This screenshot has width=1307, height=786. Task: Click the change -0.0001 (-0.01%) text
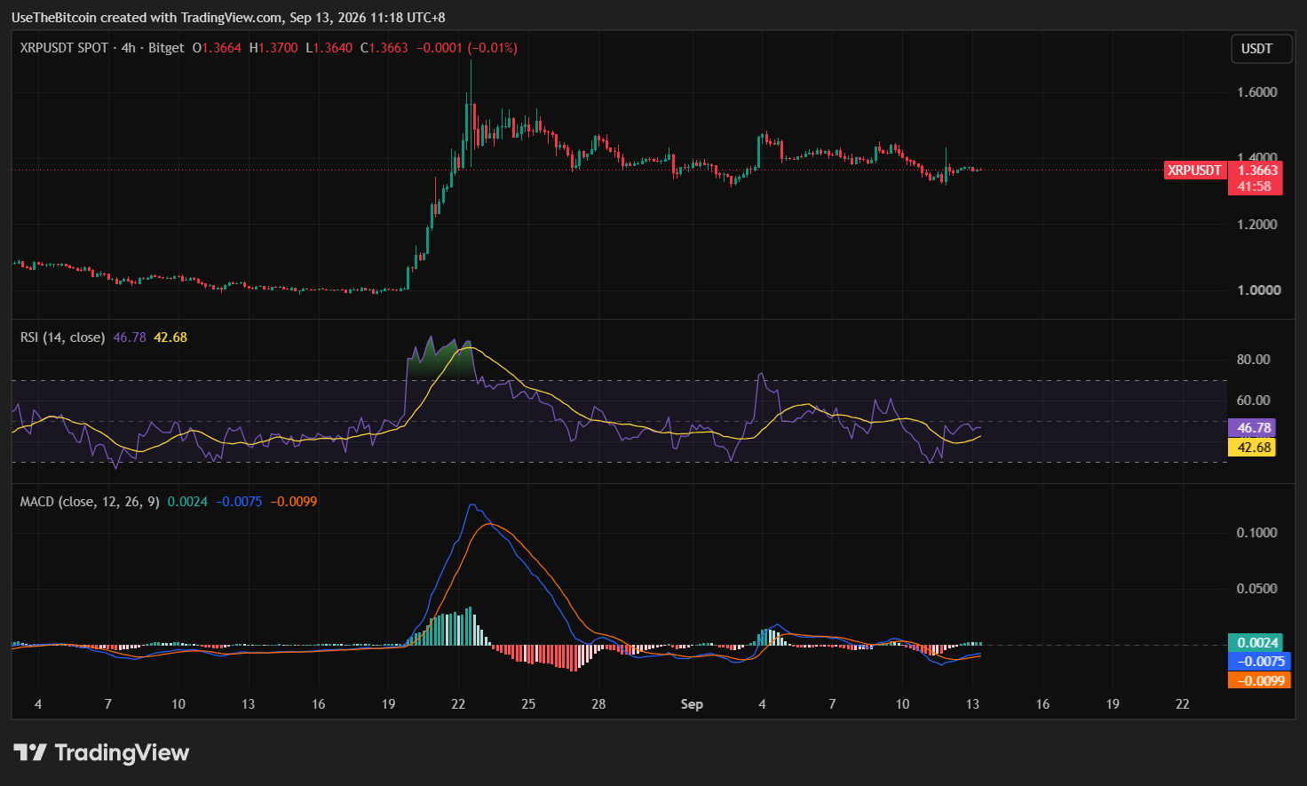pos(467,48)
